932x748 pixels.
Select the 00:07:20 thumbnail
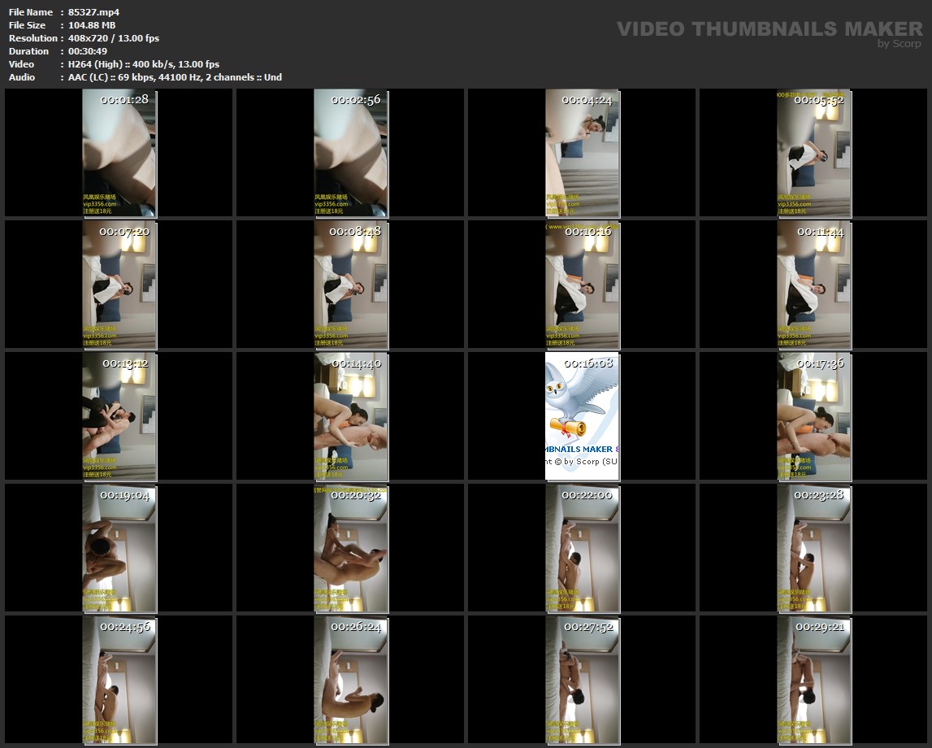coord(119,285)
